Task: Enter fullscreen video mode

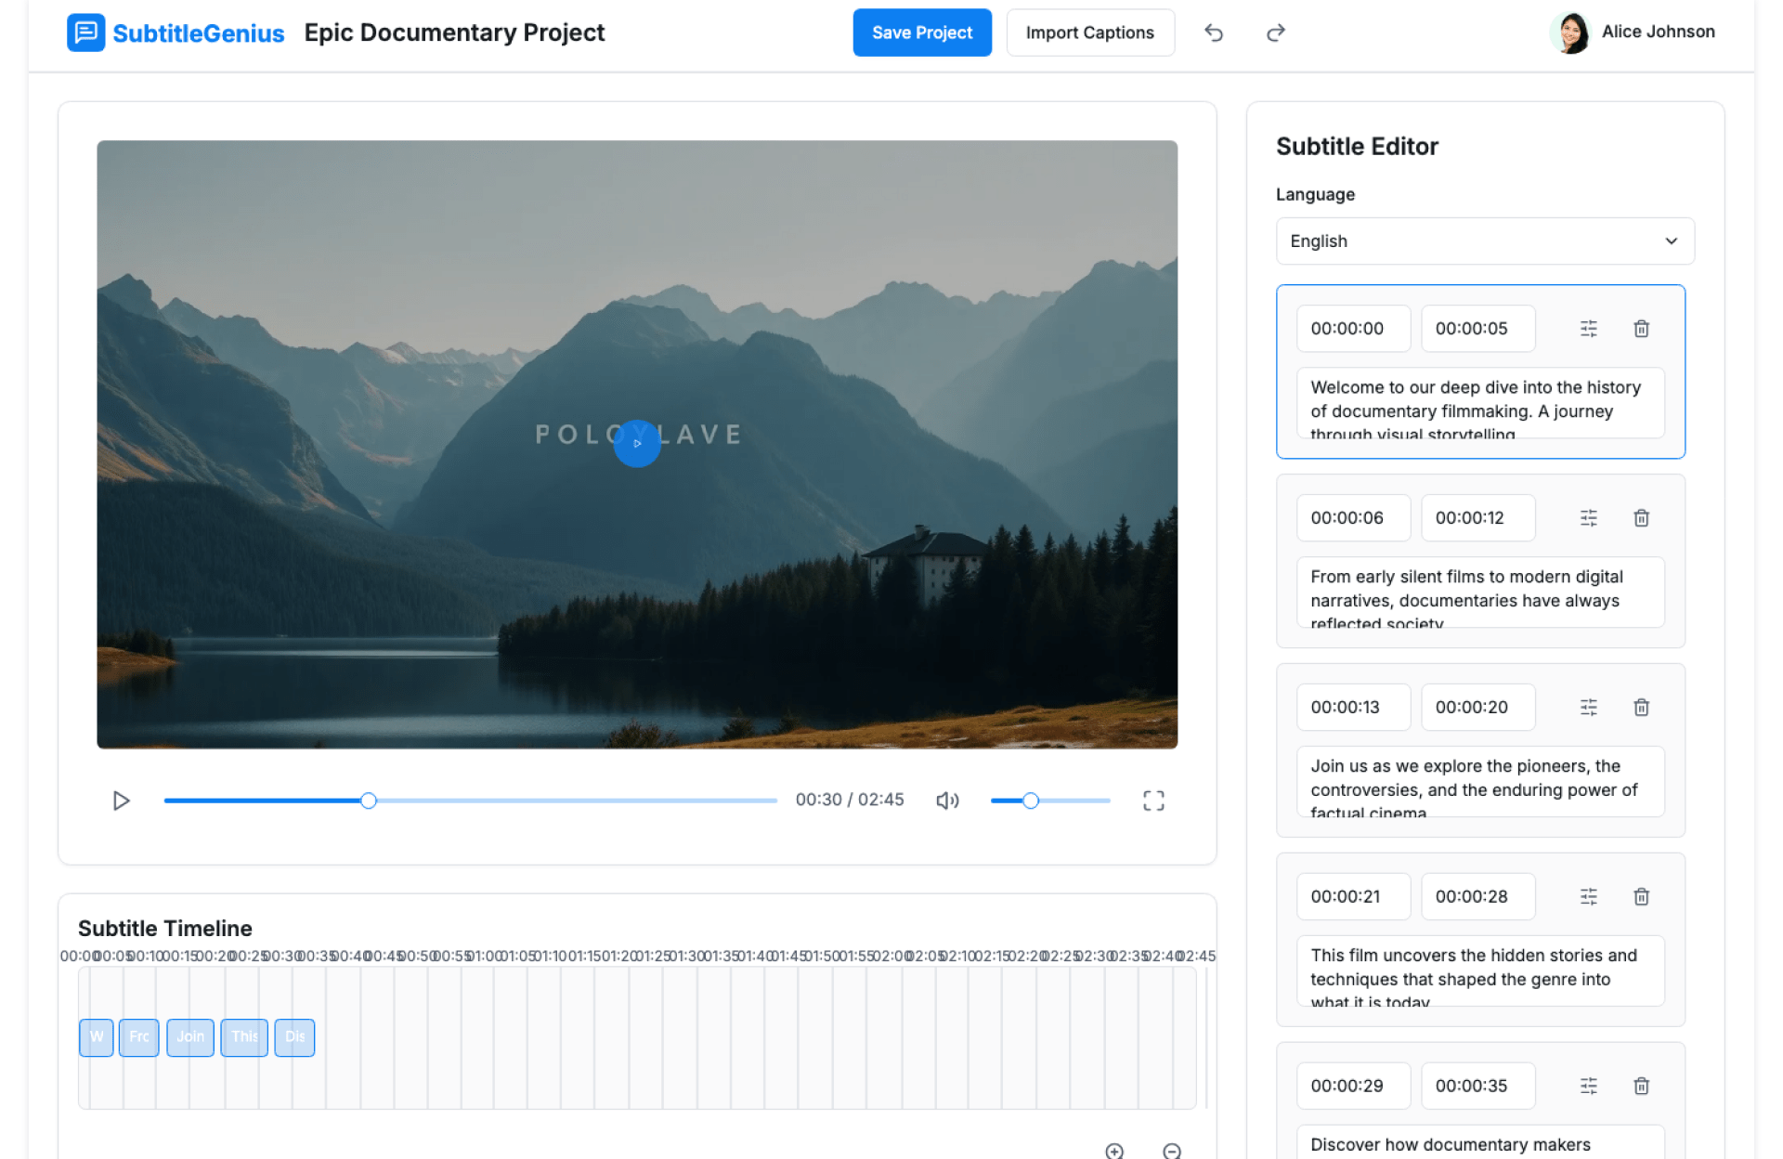Action: (1152, 801)
